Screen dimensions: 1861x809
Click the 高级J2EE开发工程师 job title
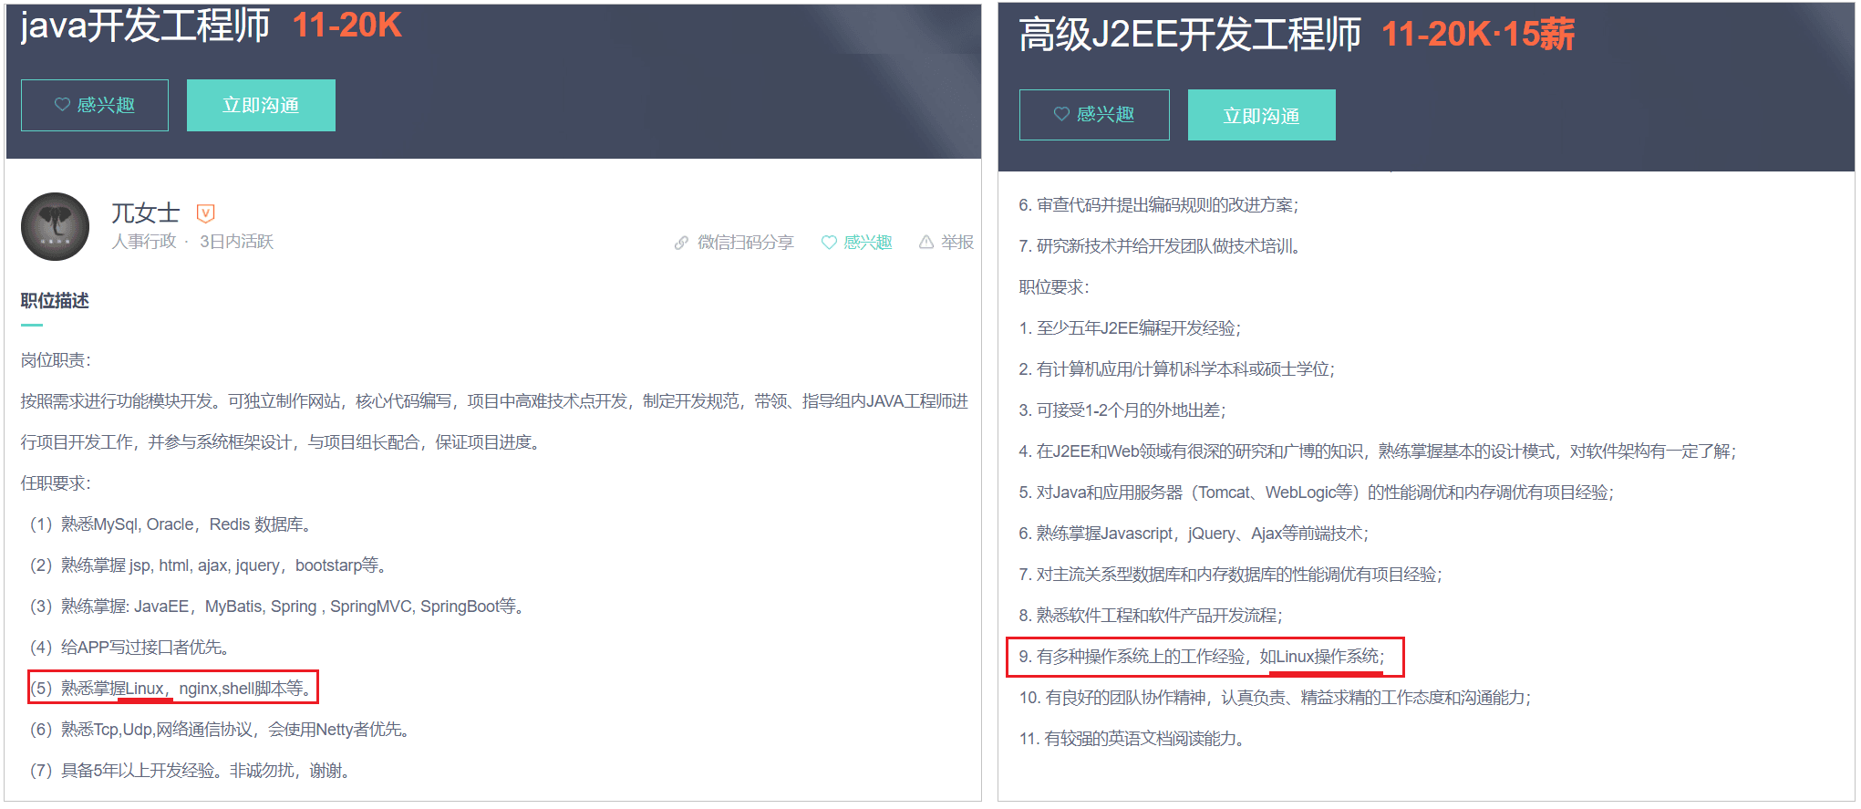click(x=1189, y=35)
